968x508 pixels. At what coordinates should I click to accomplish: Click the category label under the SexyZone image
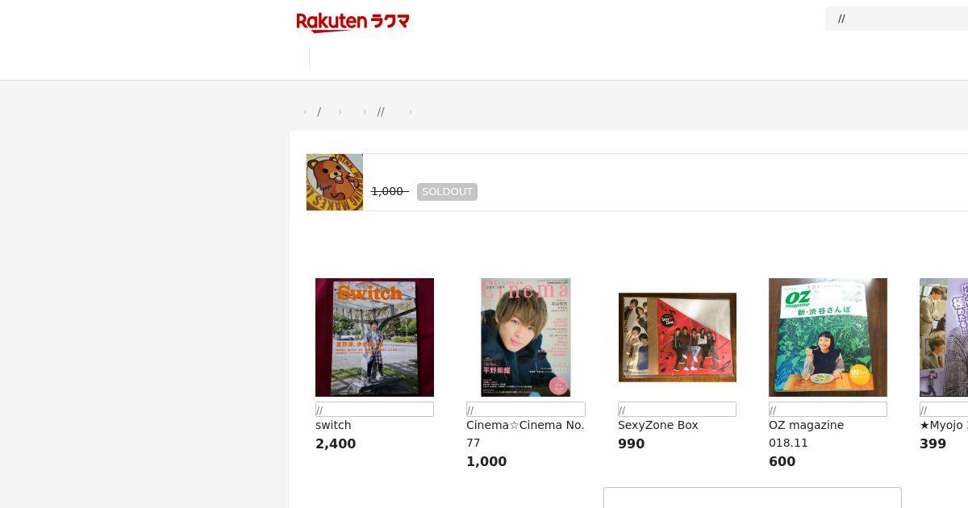pos(677,410)
